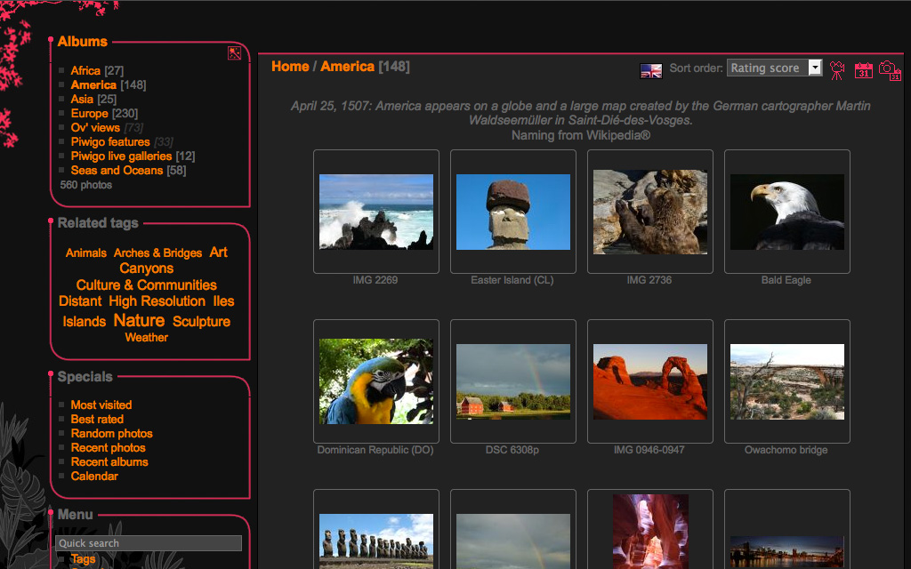
Task: Open Best rated specials page
Action: point(97,420)
